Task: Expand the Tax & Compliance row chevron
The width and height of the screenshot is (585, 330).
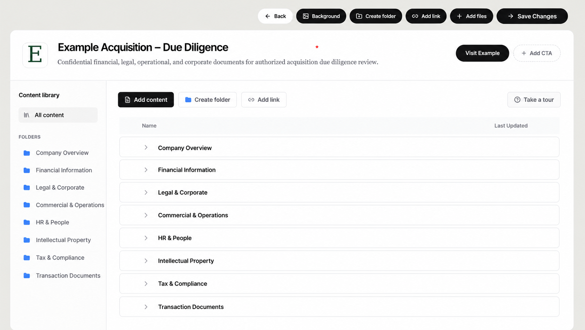Action: pyautogui.click(x=146, y=284)
